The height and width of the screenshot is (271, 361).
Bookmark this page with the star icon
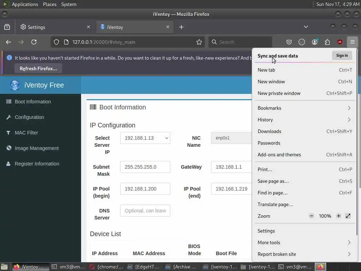pyautogui.click(x=199, y=42)
